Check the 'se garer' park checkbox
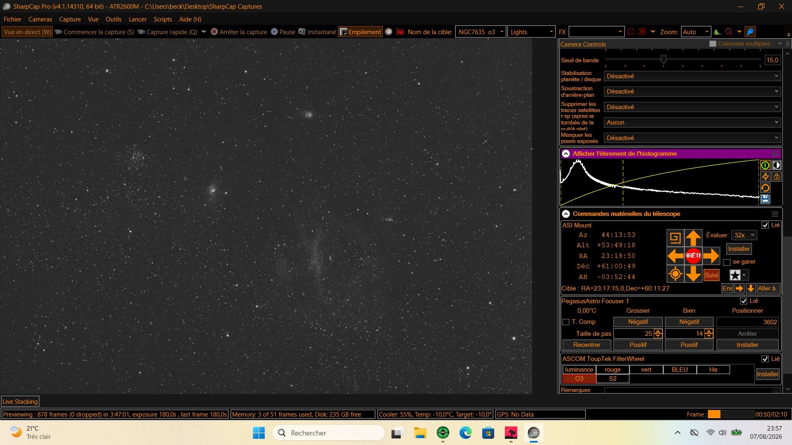This screenshot has width=792, height=445. (x=727, y=262)
